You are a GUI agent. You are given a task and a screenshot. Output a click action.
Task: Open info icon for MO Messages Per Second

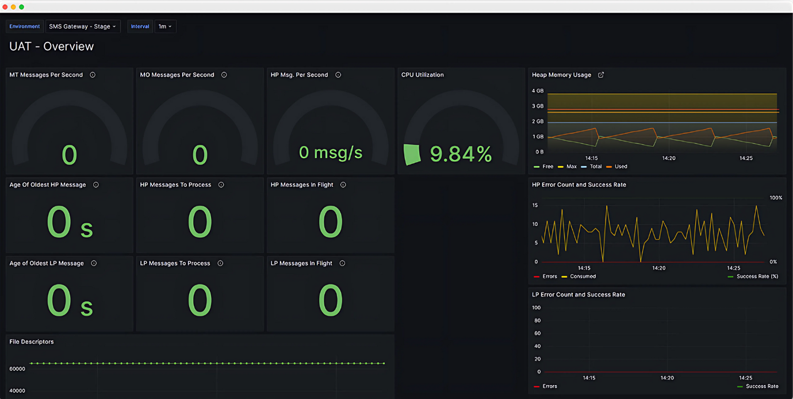pyautogui.click(x=224, y=75)
